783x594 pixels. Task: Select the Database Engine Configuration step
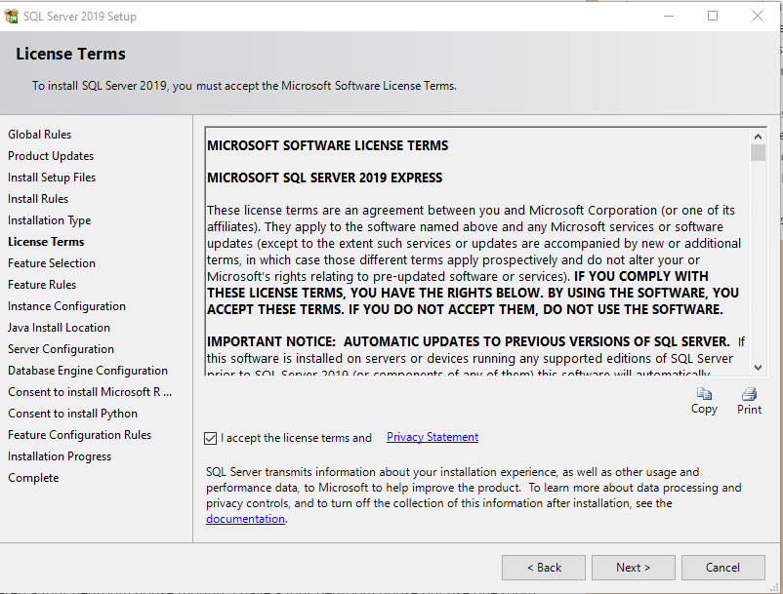coord(88,370)
